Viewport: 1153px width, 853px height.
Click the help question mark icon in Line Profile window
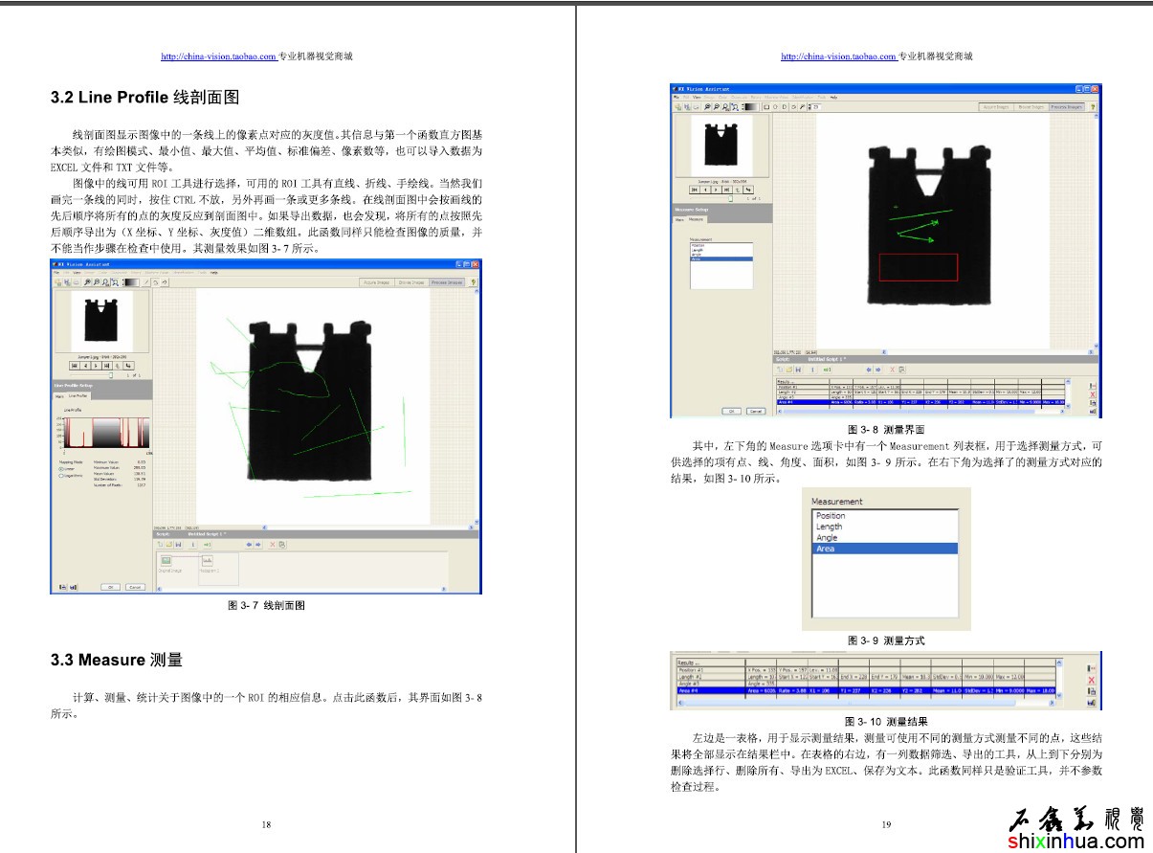point(473,282)
